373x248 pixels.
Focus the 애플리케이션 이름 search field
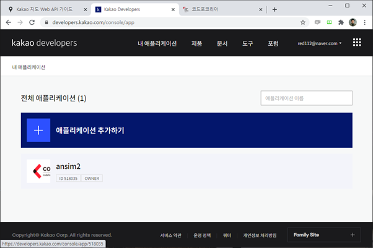point(306,98)
